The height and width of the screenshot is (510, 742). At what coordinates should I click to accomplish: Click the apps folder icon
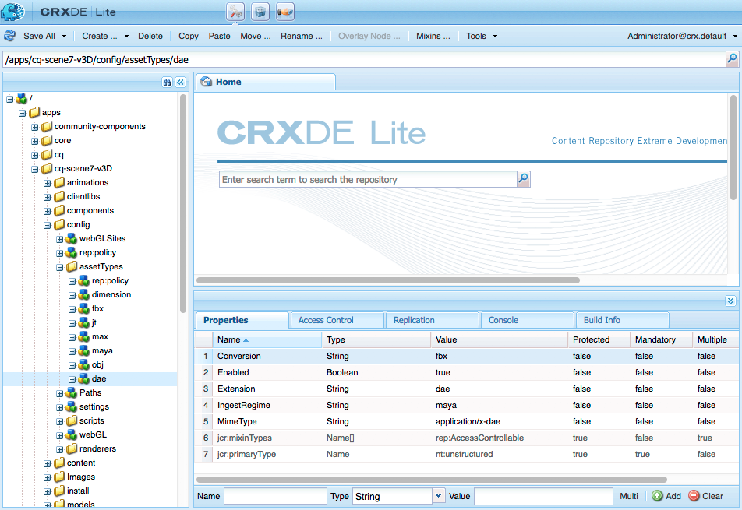(x=34, y=112)
